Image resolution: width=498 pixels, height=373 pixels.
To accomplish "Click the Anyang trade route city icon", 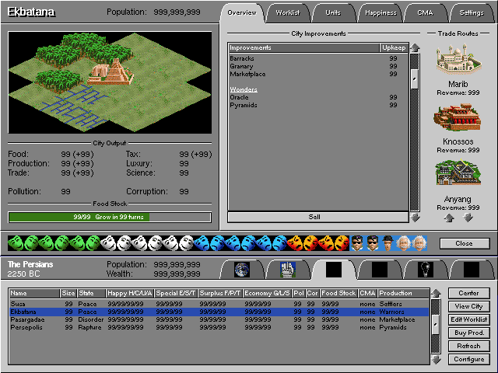I will pyautogui.click(x=458, y=173).
